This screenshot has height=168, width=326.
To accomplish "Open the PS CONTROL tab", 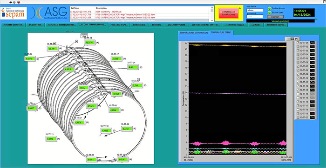I will pos(35,25).
